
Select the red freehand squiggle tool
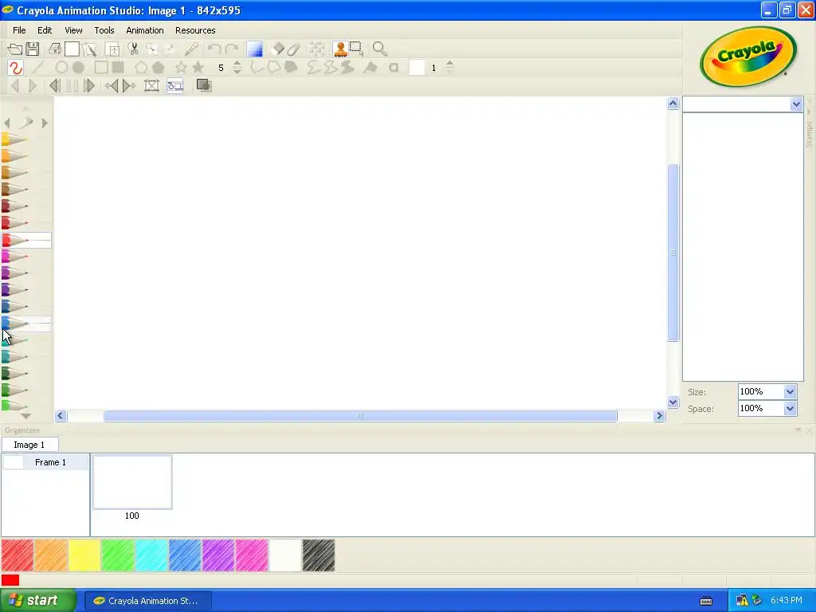(x=16, y=68)
